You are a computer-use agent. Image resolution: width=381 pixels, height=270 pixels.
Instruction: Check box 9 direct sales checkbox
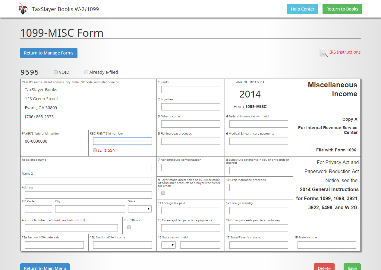coord(163,193)
